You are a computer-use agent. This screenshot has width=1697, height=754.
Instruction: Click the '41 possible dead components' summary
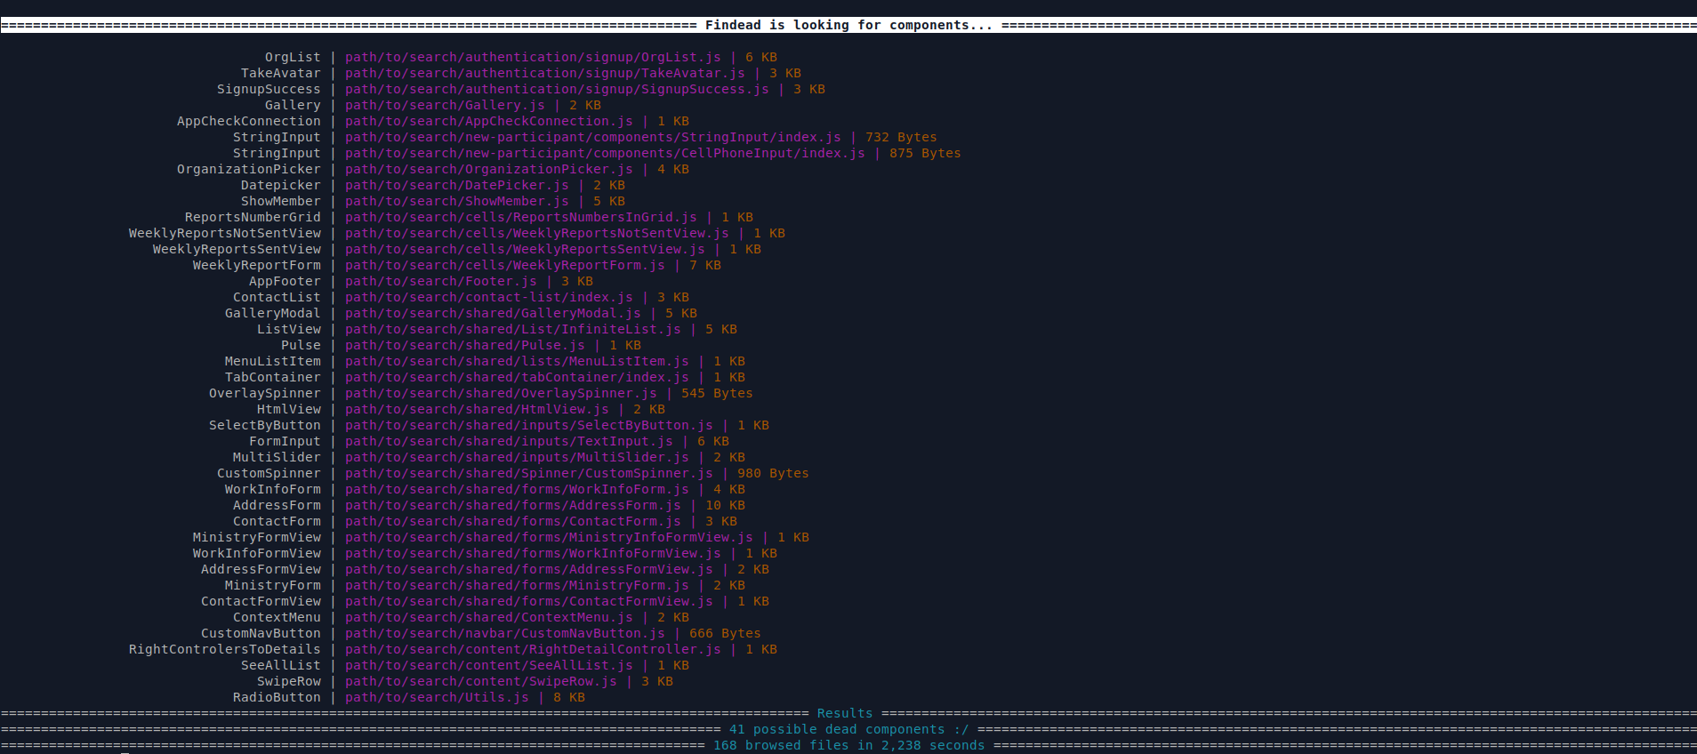[x=848, y=729]
